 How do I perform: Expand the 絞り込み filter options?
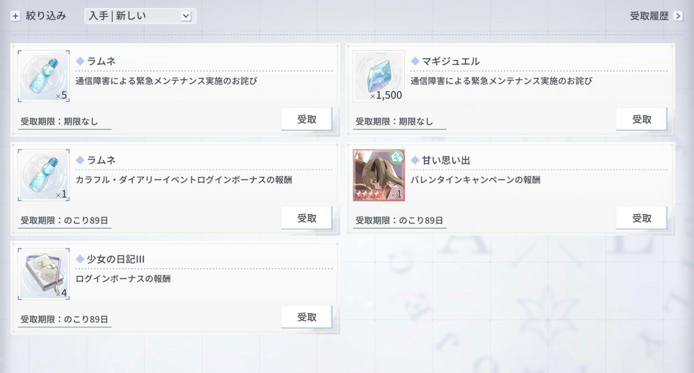pyautogui.click(x=45, y=16)
